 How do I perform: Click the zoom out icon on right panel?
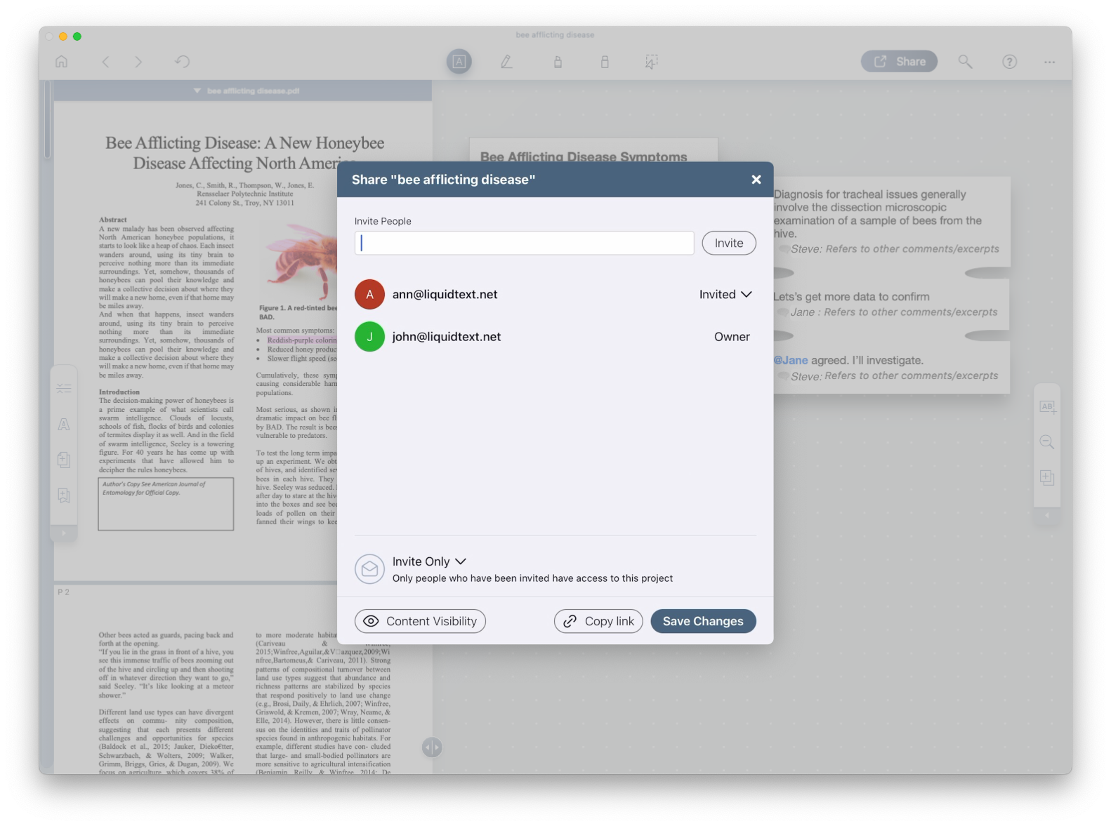pos(1046,442)
